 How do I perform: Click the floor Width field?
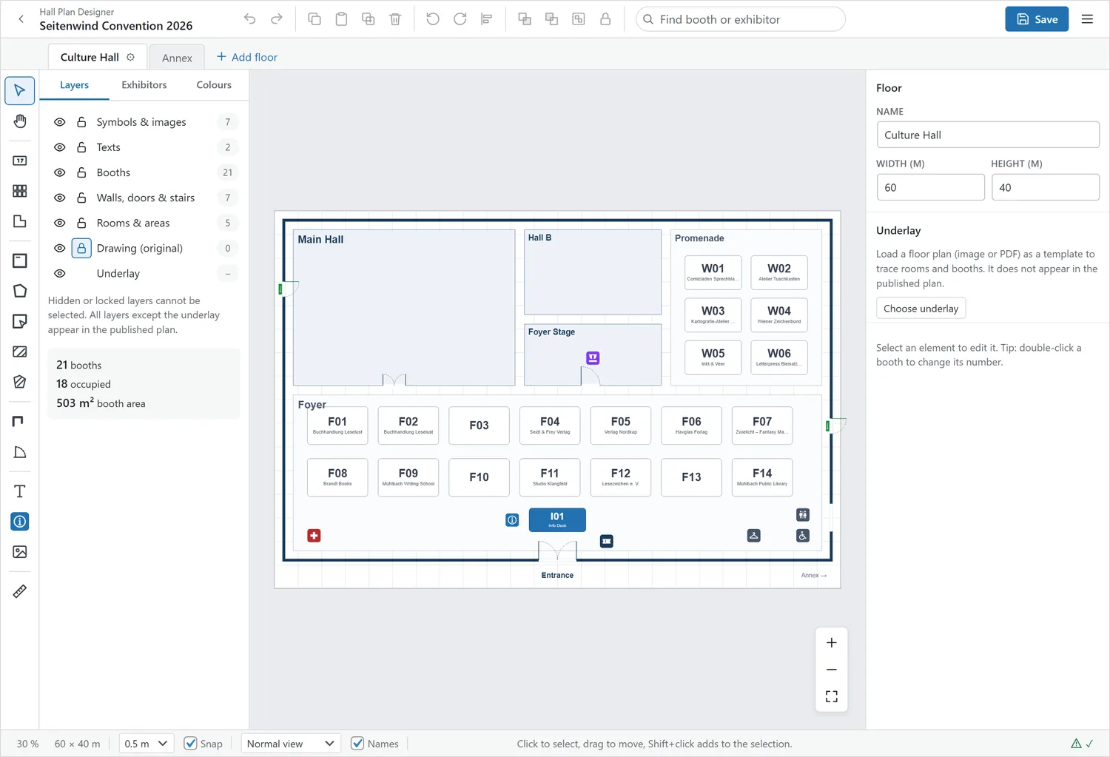pyautogui.click(x=931, y=187)
